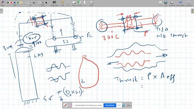Expand the left side panel tab

tap(1, 11)
